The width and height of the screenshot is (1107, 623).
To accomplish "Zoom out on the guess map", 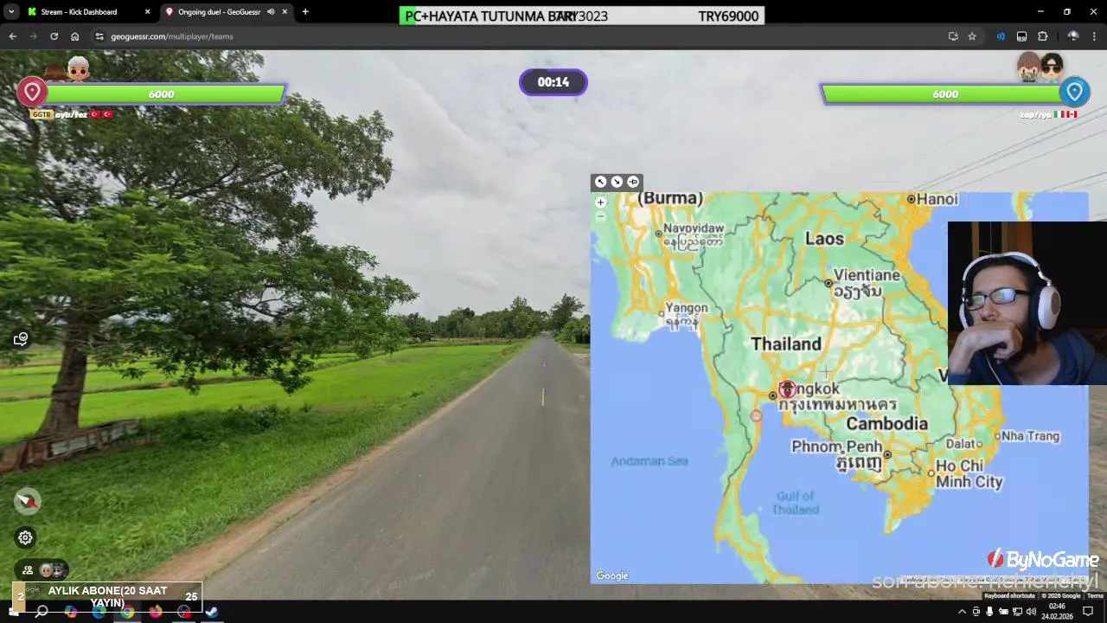I will coord(600,216).
